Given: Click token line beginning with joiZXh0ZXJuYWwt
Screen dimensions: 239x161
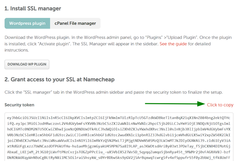Looking at the screenshot, I should [x=119, y=141].
